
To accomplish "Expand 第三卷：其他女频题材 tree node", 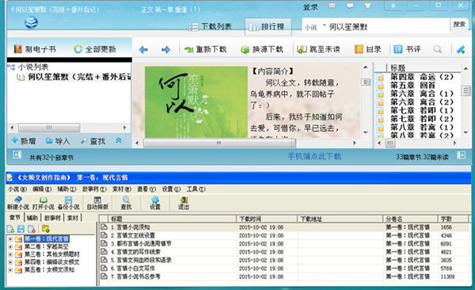I will tap(10, 254).
